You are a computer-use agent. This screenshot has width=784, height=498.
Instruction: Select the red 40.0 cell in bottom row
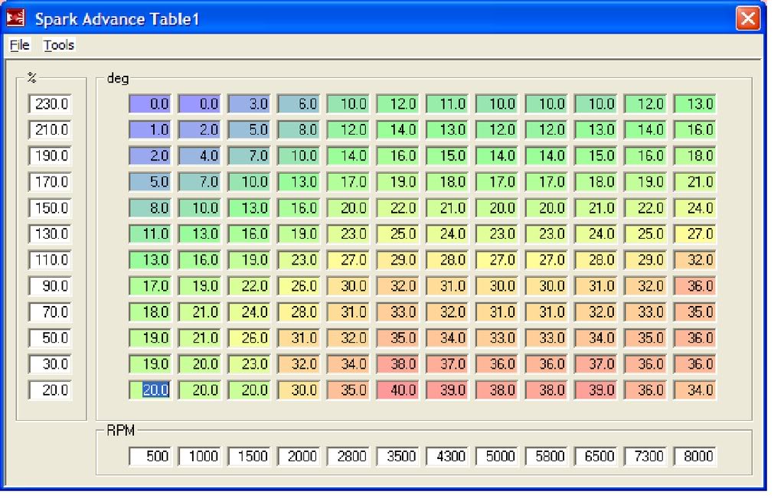coord(398,390)
